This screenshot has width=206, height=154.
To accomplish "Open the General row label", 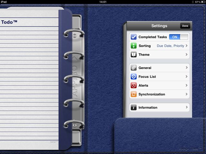I will click(x=145, y=68).
